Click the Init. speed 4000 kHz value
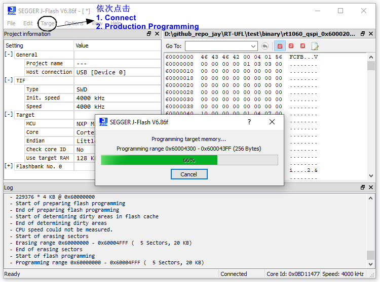This screenshot has height=282, width=380. 90,98
